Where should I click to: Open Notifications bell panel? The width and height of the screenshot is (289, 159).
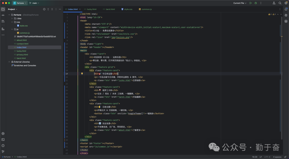coord(286,9)
